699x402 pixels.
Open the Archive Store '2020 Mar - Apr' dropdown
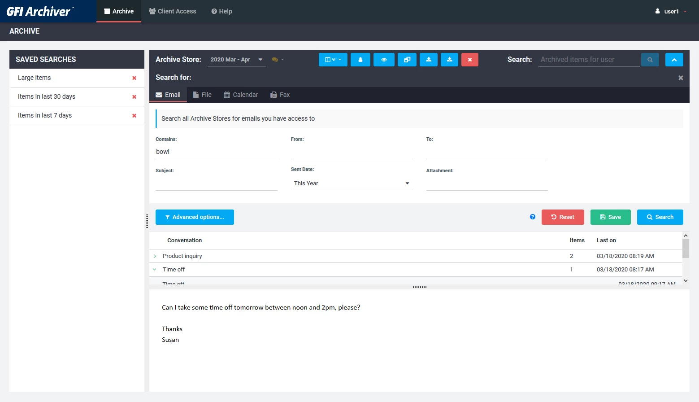(236, 60)
